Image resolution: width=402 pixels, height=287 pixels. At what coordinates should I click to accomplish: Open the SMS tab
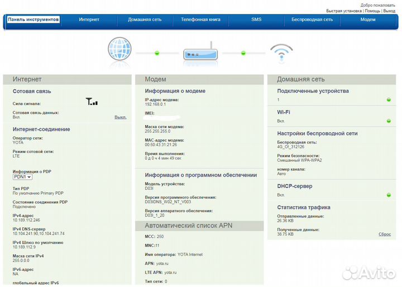pyautogui.click(x=256, y=20)
